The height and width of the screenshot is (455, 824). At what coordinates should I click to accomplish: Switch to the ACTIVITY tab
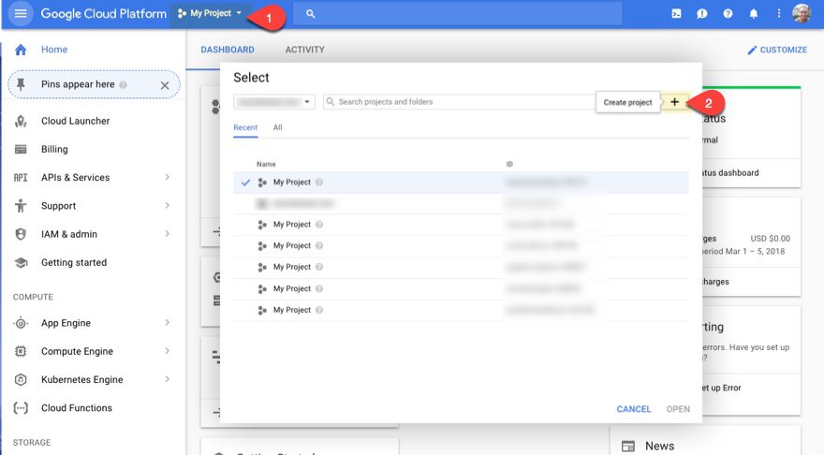(305, 50)
